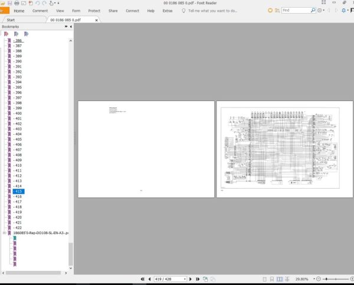Open the Customize Quick Access Toolbar arrow

[58, 3]
